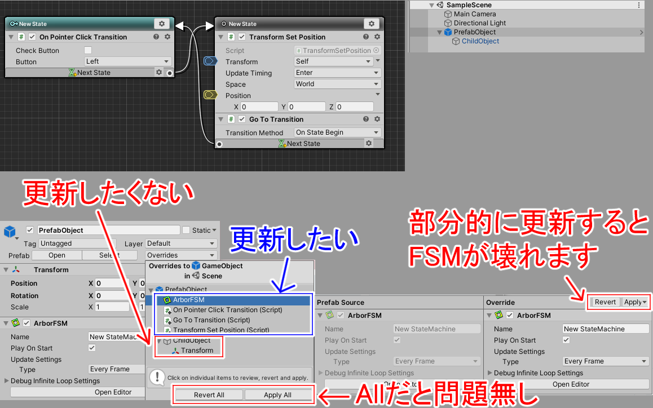Click the Position X input field
This screenshot has height=408, width=653.
[259, 107]
